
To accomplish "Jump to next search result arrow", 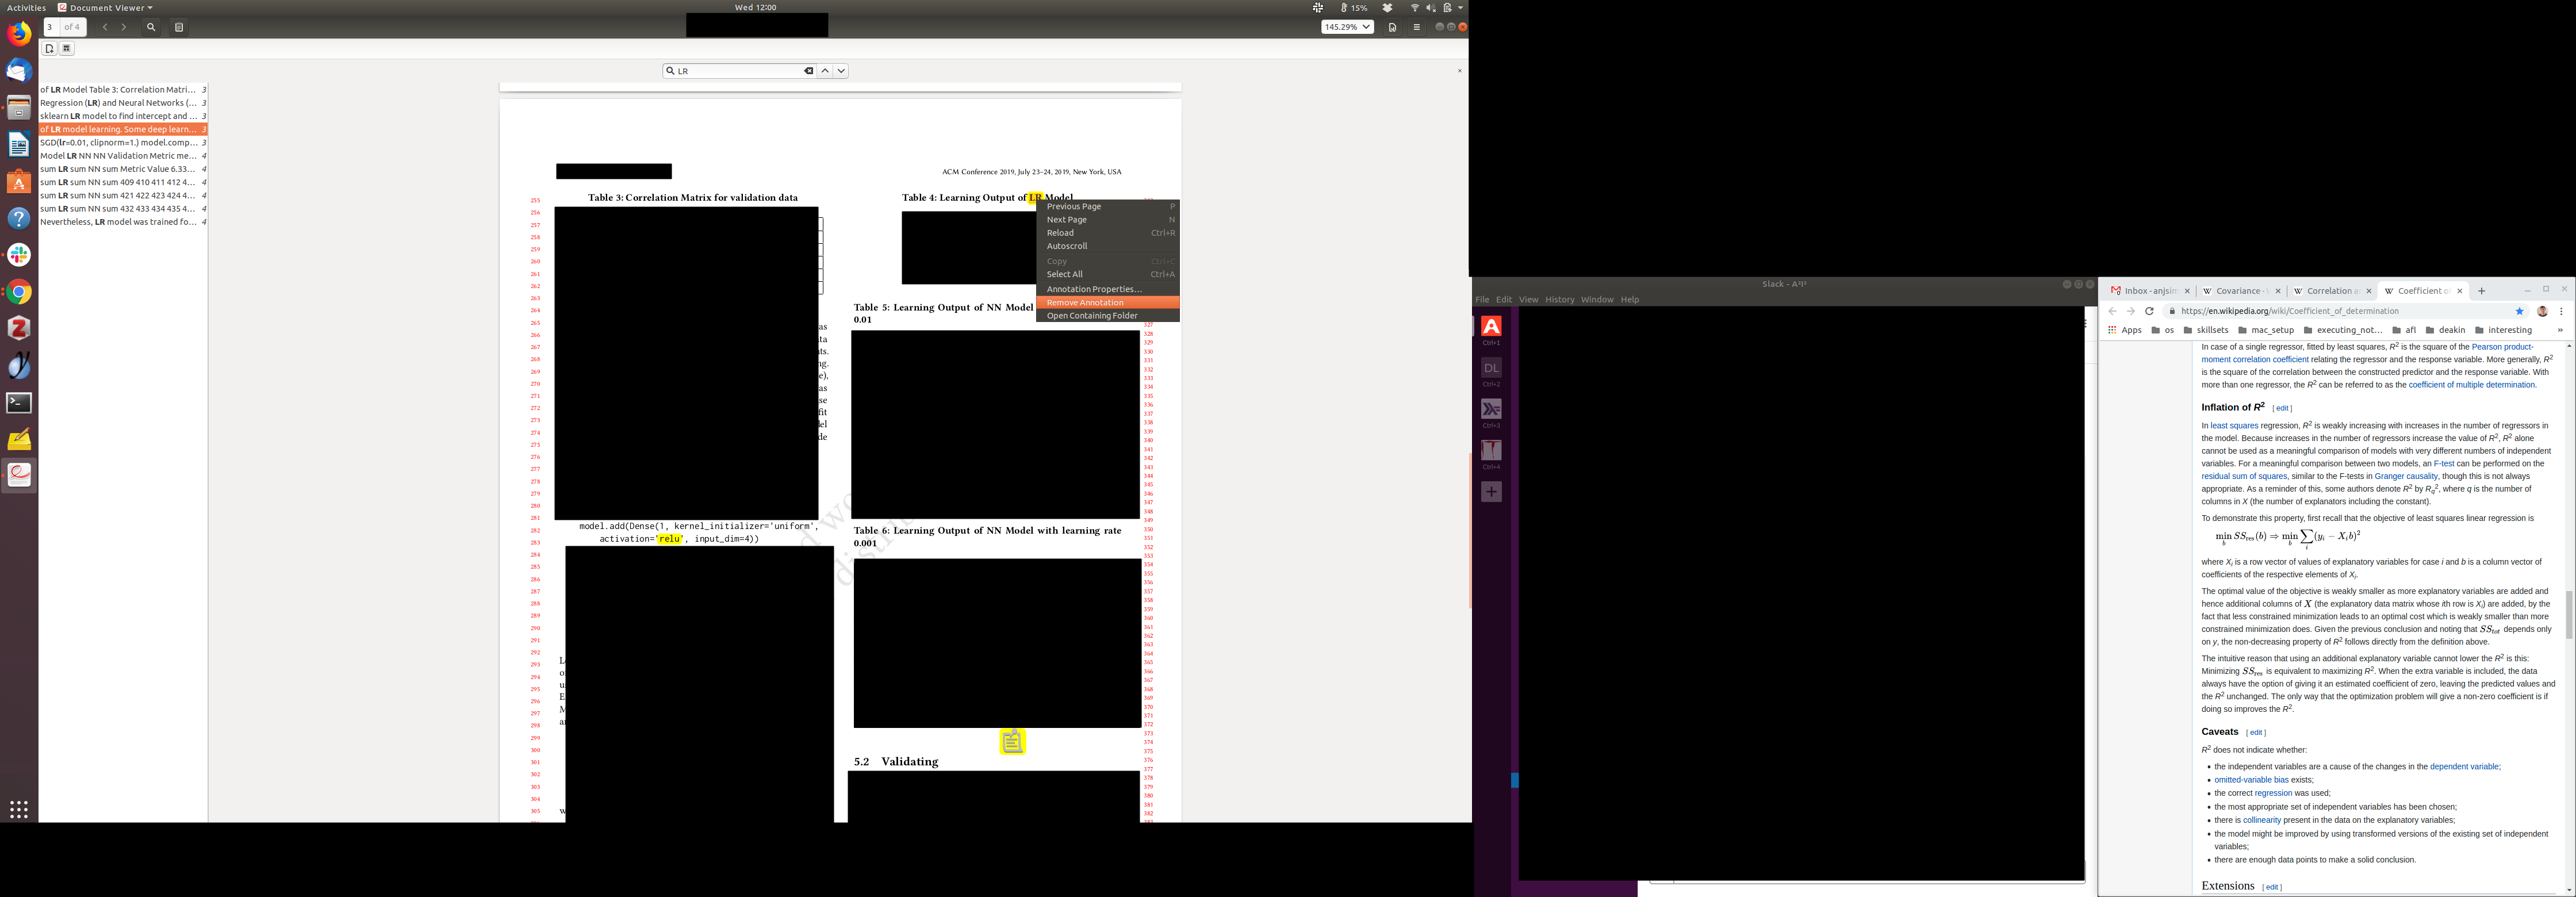I will 841,71.
